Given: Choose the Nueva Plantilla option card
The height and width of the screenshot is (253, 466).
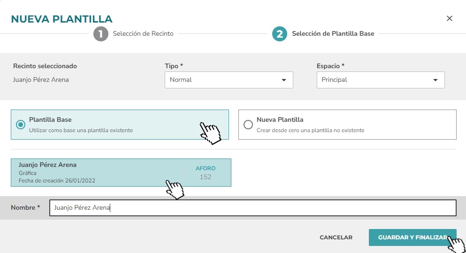Looking at the screenshot, I should (x=347, y=125).
